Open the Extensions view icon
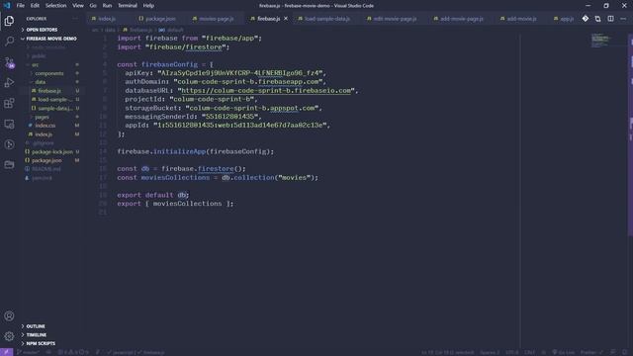The height and width of the screenshot is (356, 633). (9, 103)
